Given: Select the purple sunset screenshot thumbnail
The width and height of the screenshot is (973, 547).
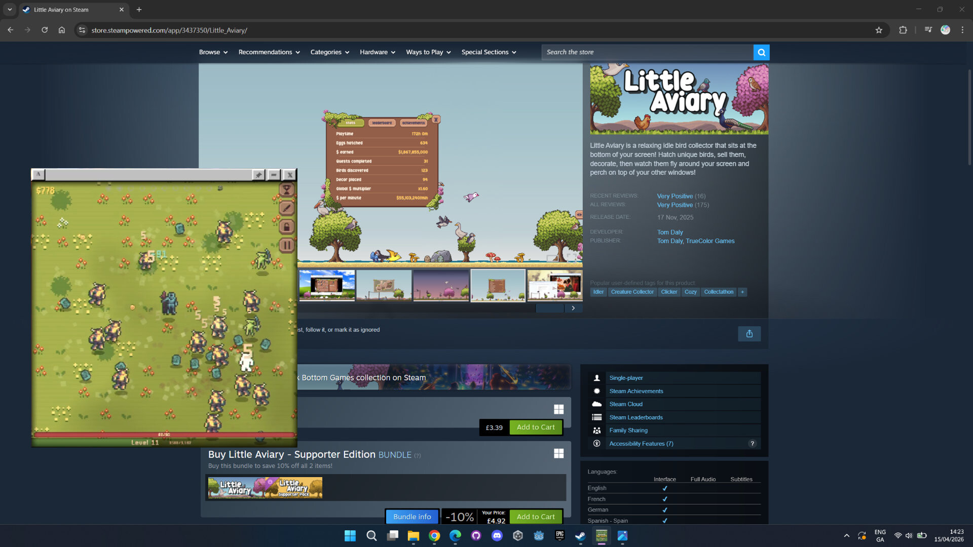Looking at the screenshot, I should [441, 285].
